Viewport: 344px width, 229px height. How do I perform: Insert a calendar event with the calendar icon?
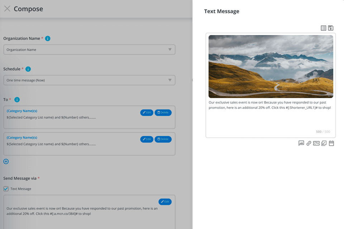tap(331, 143)
